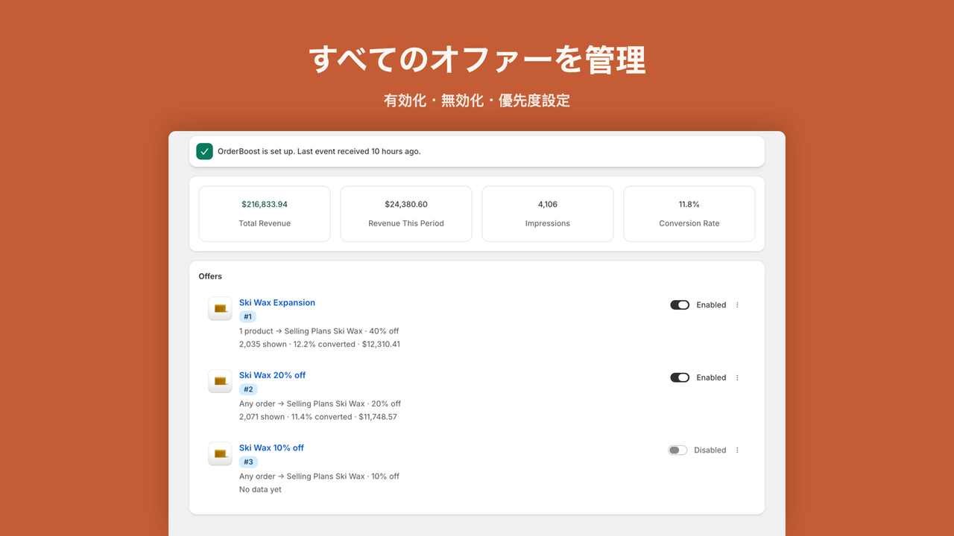
Task: Turn off the Ski Wax 20% off toggle
Action: pyautogui.click(x=680, y=377)
